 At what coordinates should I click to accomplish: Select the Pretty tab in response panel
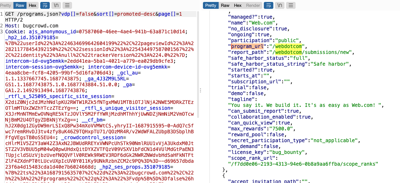[x=210, y=5]
